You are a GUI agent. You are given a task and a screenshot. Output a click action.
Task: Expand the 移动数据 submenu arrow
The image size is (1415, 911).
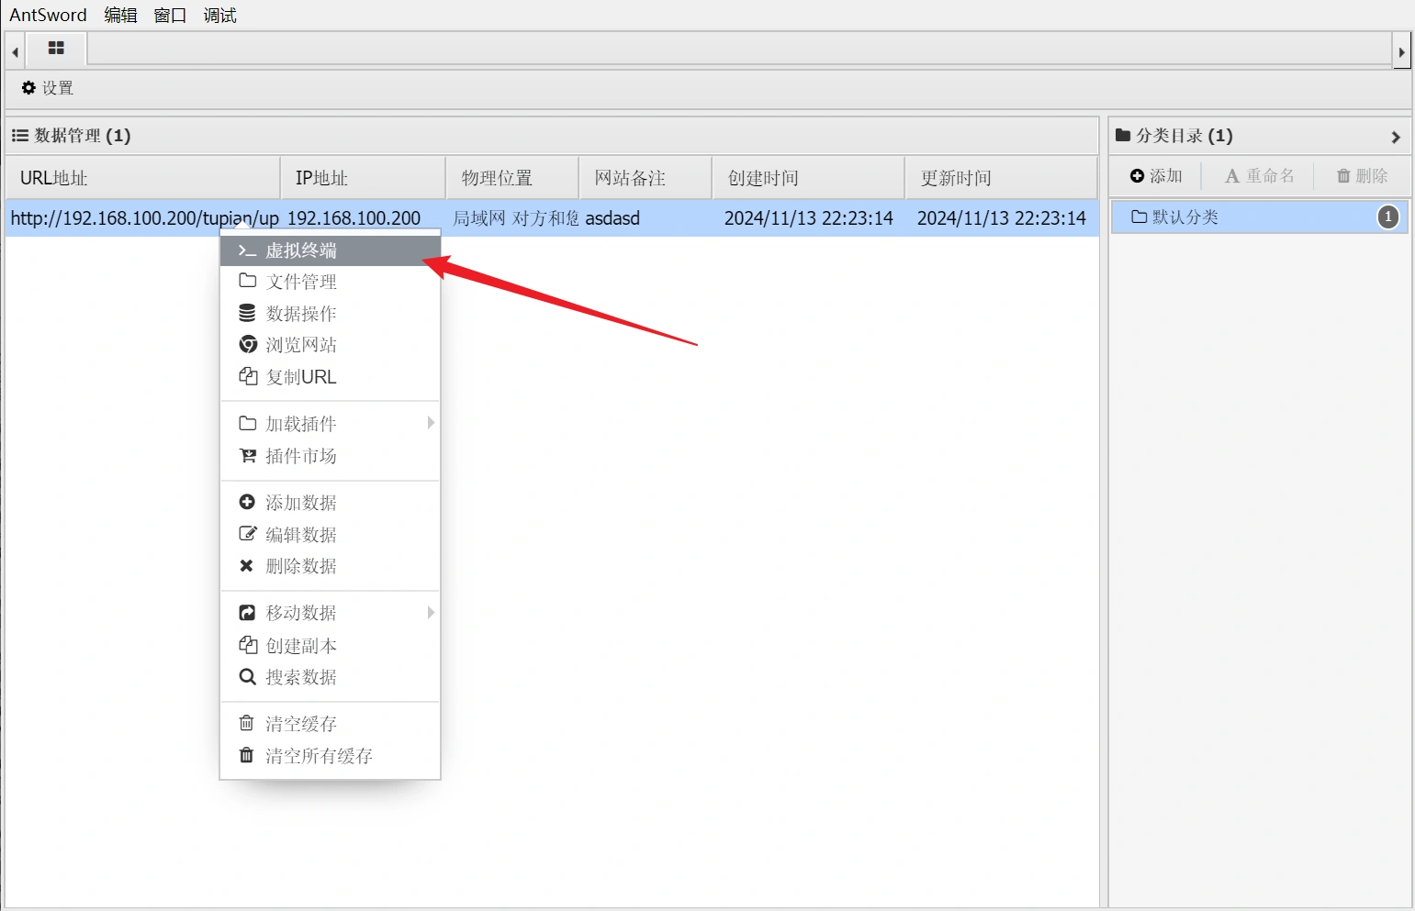point(431,613)
